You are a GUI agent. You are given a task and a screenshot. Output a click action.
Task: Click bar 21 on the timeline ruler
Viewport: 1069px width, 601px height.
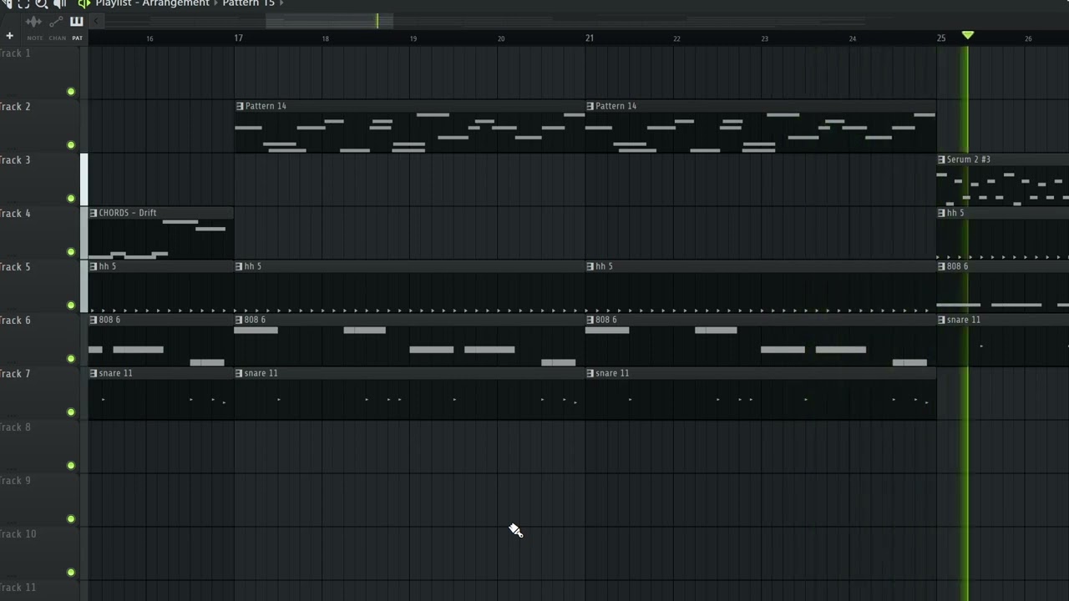(x=589, y=38)
